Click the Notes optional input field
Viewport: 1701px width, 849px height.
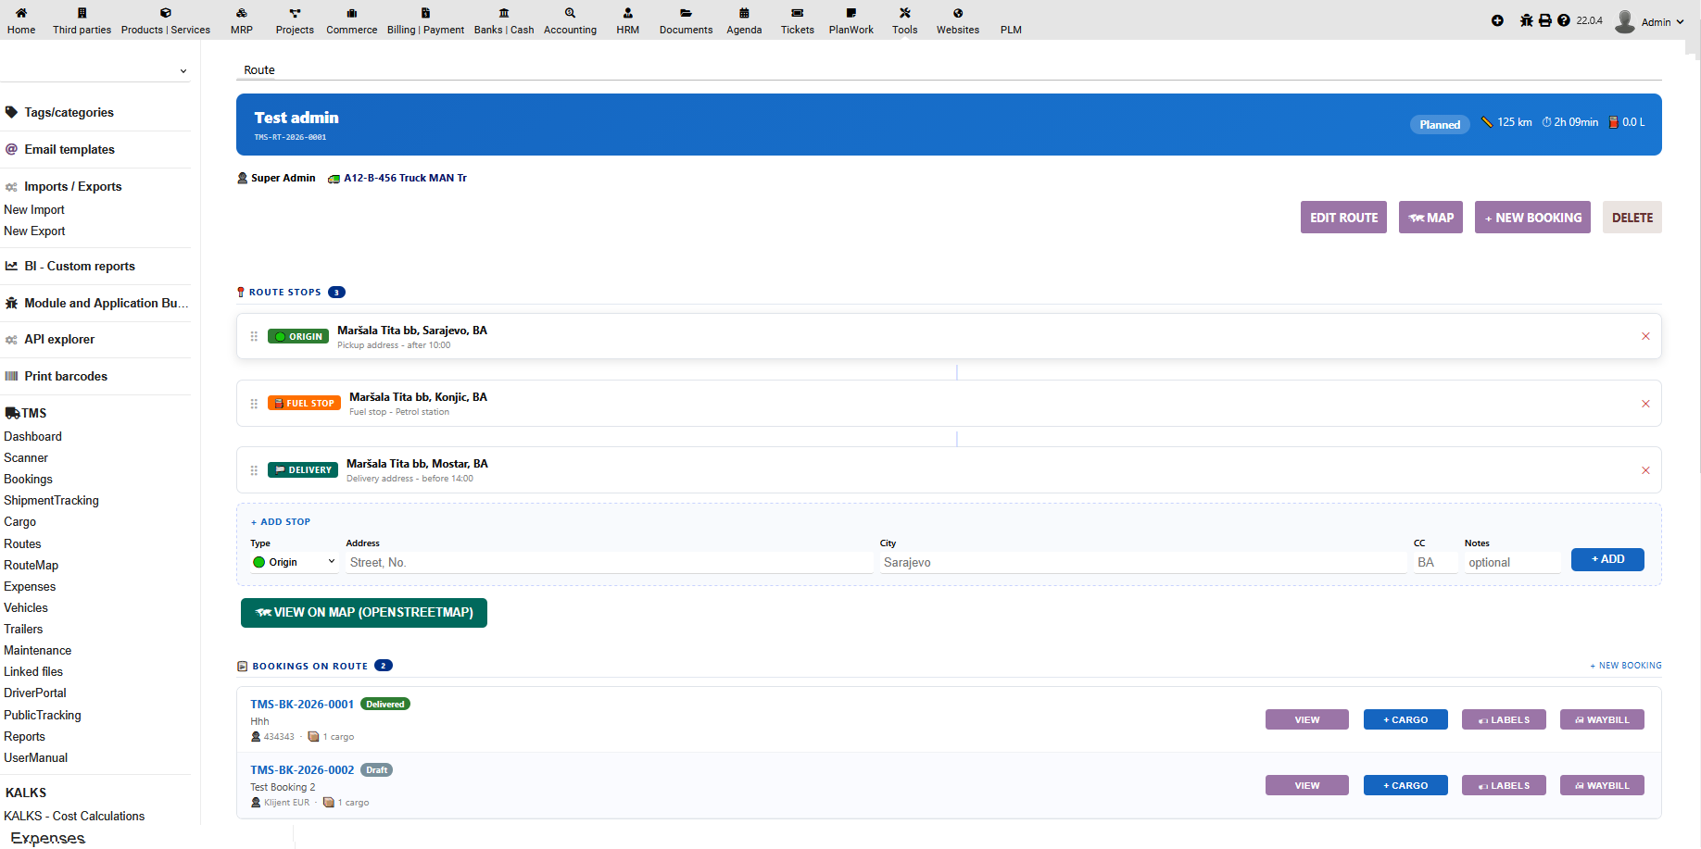1512,562
